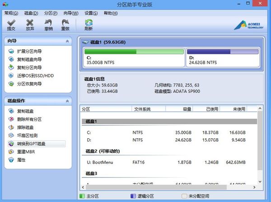The image size is (271, 202).
Task: Click the 磁盘模型 ADATA SP900 text
Action: [x=178, y=91]
